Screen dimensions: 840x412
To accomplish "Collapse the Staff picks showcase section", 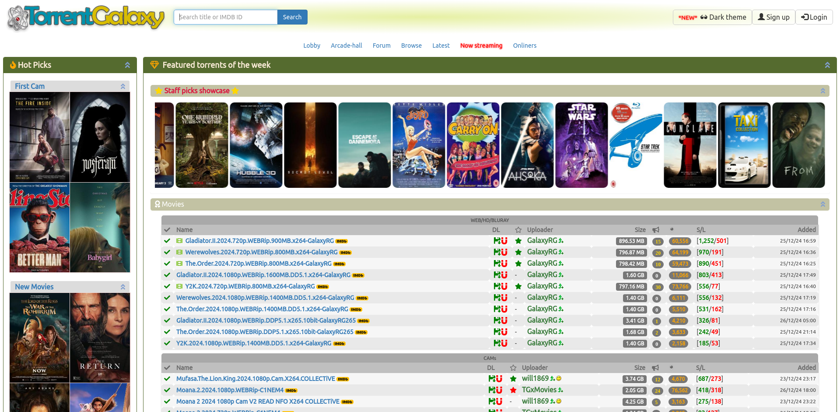I will pyautogui.click(x=822, y=91).
